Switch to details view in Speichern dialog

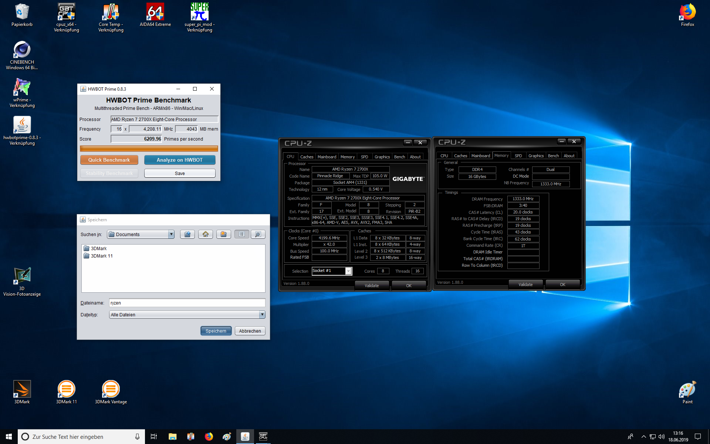[x=258, y=234]
